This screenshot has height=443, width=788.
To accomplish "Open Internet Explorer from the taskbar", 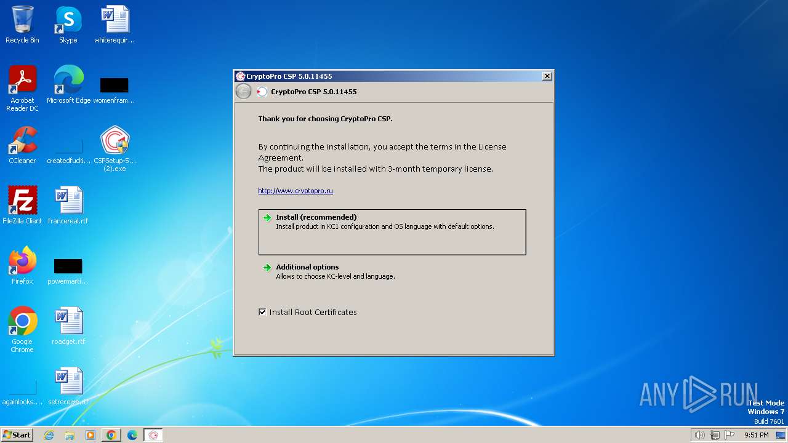I will (x=49, y=435).
